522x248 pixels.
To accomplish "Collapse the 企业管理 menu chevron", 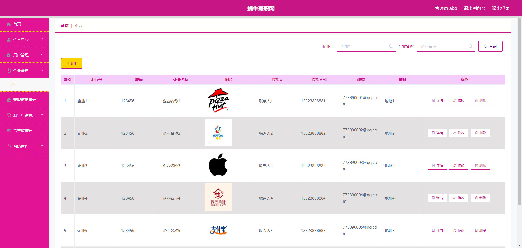I will tap(42, 70).
